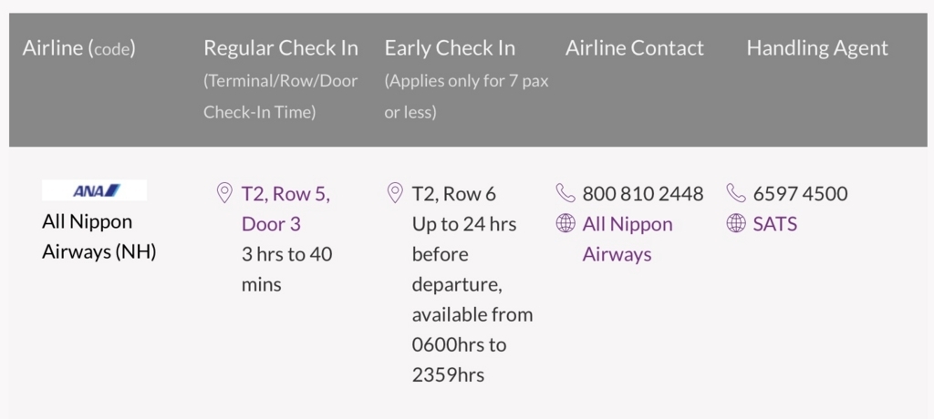Select the airline contact number 800 810 2448
Image resolution: width=934 pixels, height=419 pixels.
tap(643, 194)
